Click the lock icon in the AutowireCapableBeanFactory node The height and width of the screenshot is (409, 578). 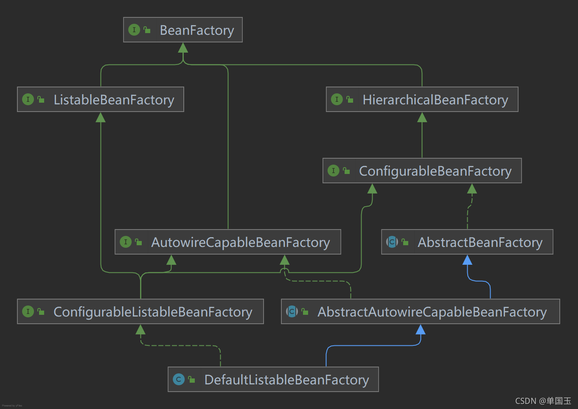click(x=138, y=242)
